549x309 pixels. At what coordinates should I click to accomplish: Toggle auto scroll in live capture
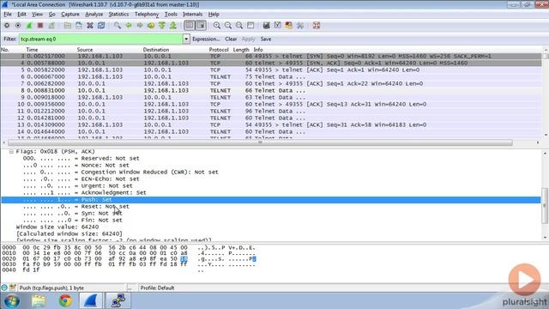click(x=201, y=25)
